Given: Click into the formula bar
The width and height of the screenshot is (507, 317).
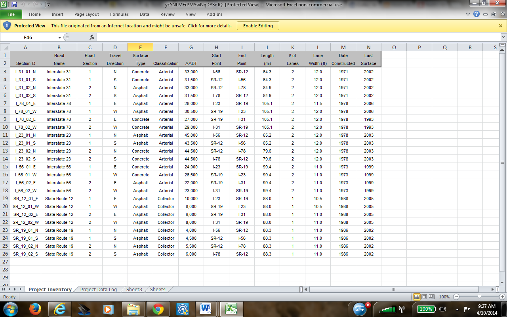Looking at the screenshot, I should pyautogui.click(x=298, y=37).
